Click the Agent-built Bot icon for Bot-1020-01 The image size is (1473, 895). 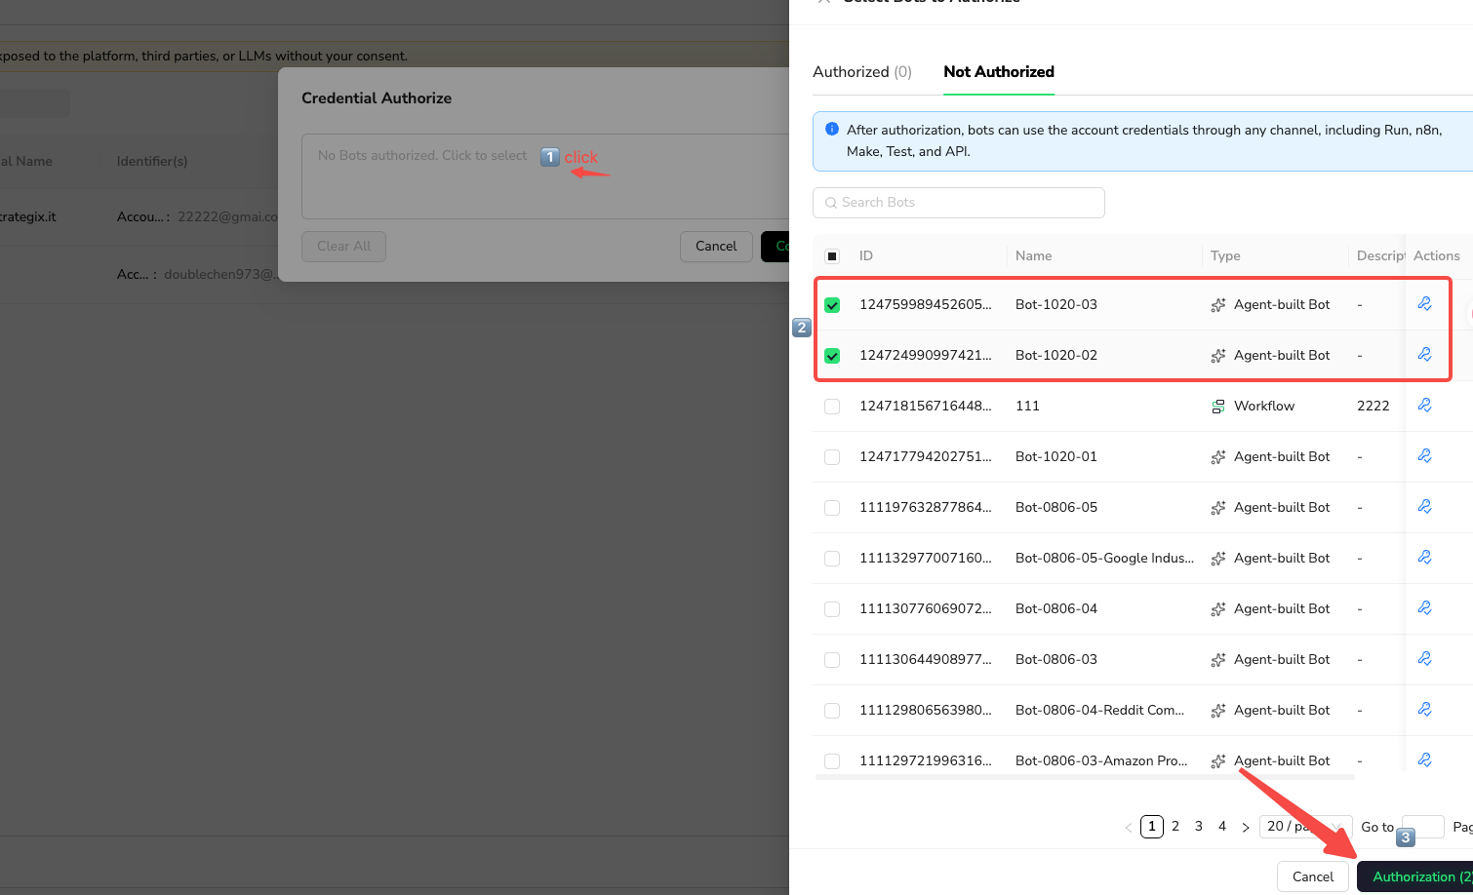tap(1218, 457)
